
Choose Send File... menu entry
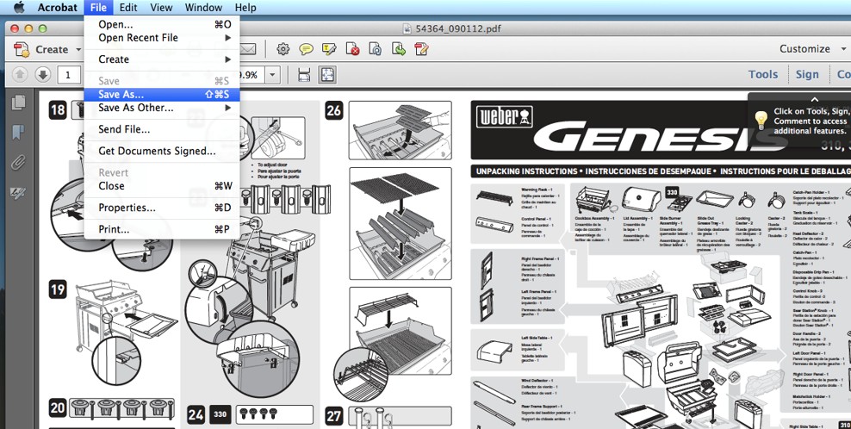pyautogui.click(x=162, y=129)
